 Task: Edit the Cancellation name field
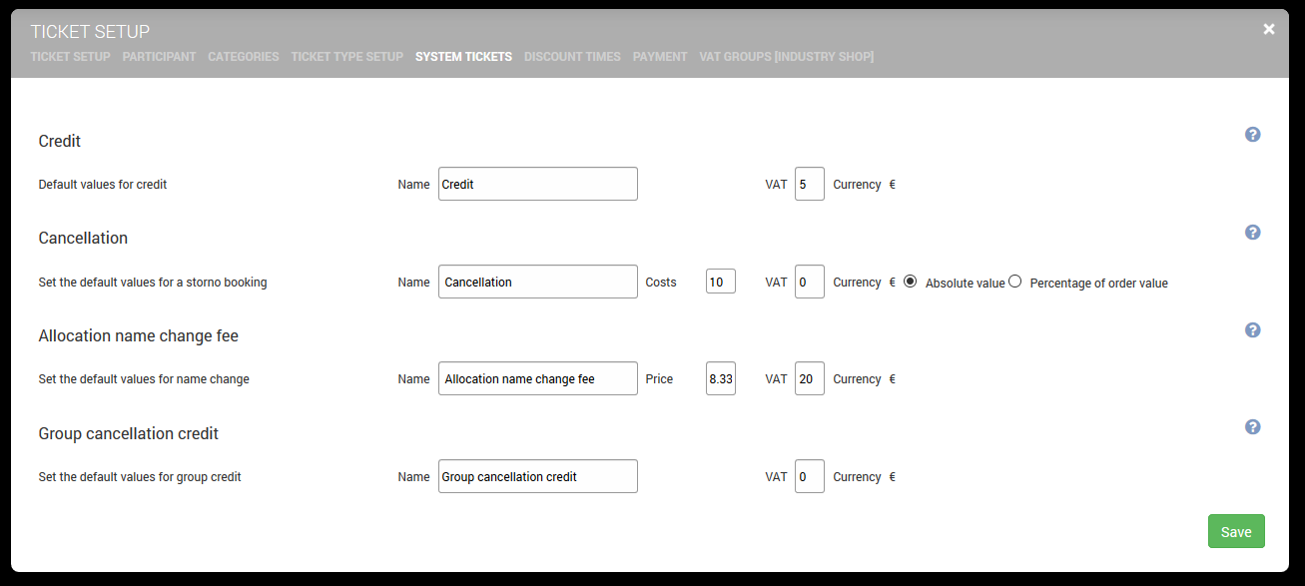[538, 282]
